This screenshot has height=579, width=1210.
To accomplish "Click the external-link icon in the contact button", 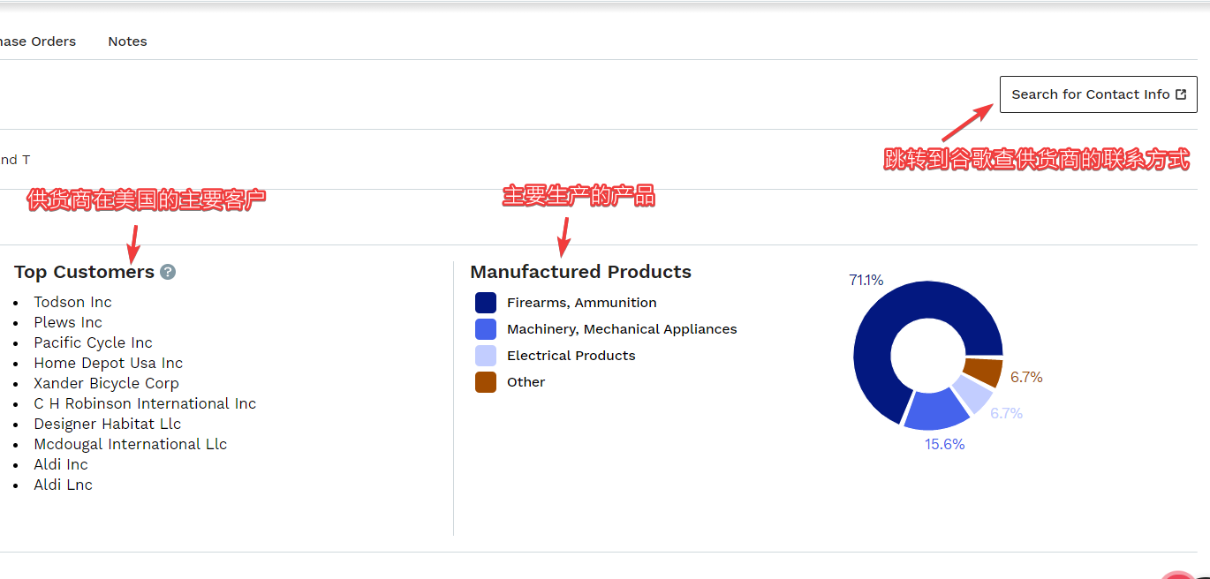I will (1181, 94).
